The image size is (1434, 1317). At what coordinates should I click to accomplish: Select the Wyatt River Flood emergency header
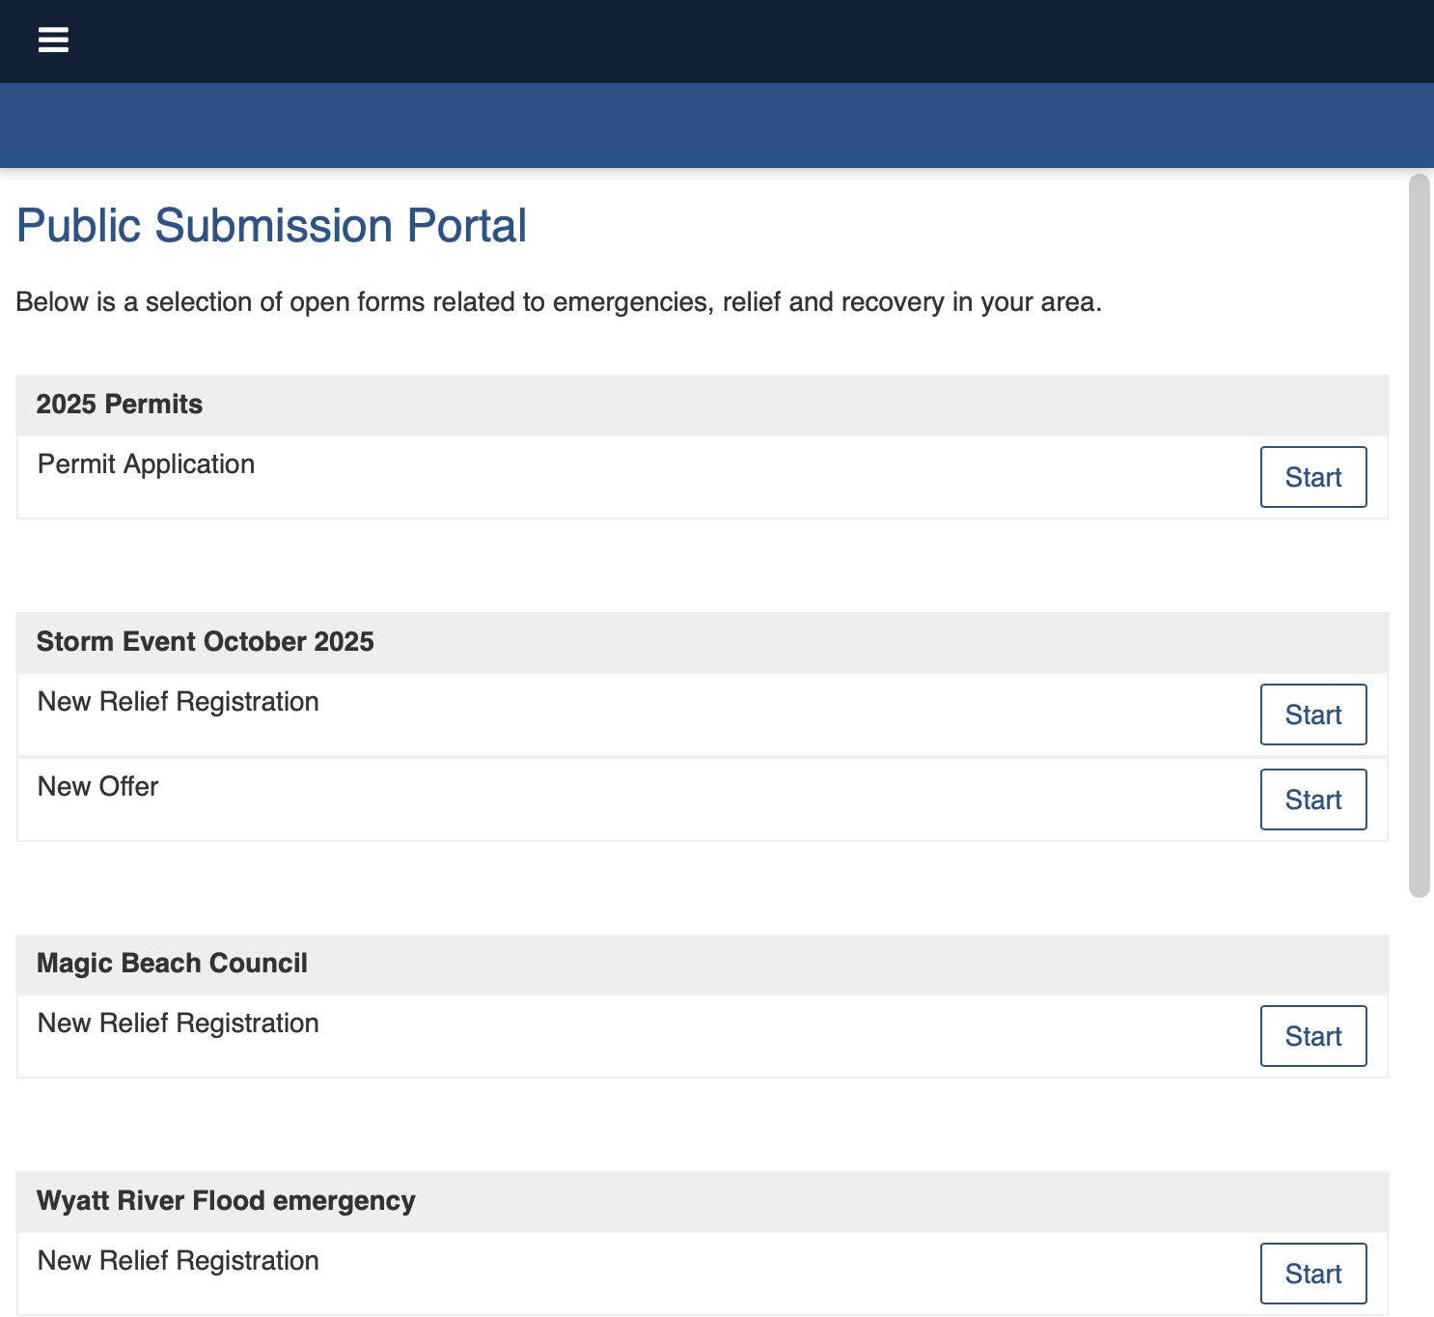(x=226, y=1201)
